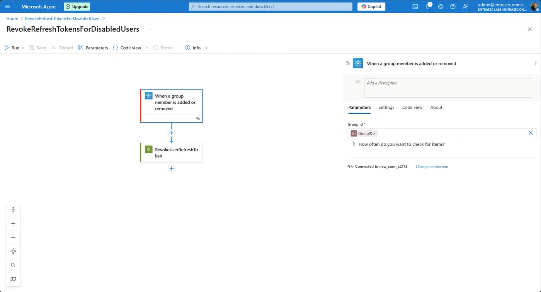
Task: Open the help question mark icon
Action: (453, 7)
